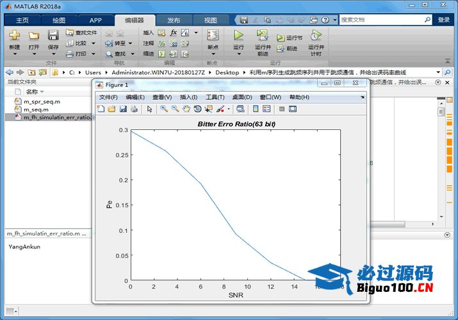Click the Open File icon in figure toolbar

click(x=111, y=109)
